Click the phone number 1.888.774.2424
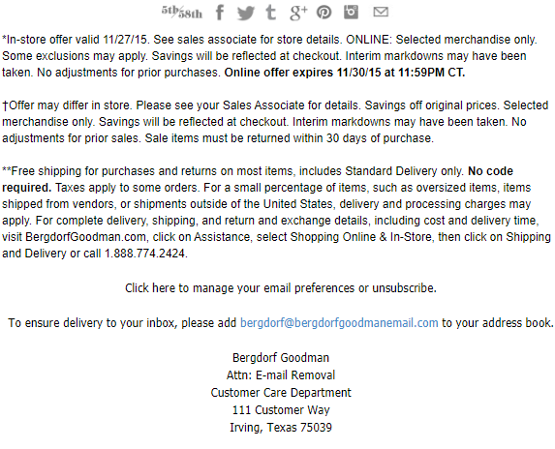Viewport: 555px width, 449px height. 144,254
